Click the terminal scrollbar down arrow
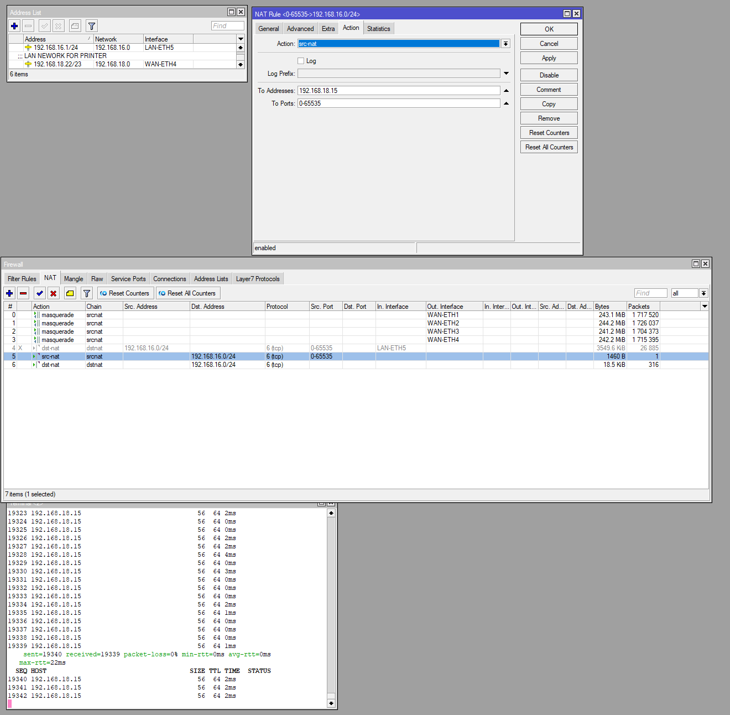 (x=331, y=703)
